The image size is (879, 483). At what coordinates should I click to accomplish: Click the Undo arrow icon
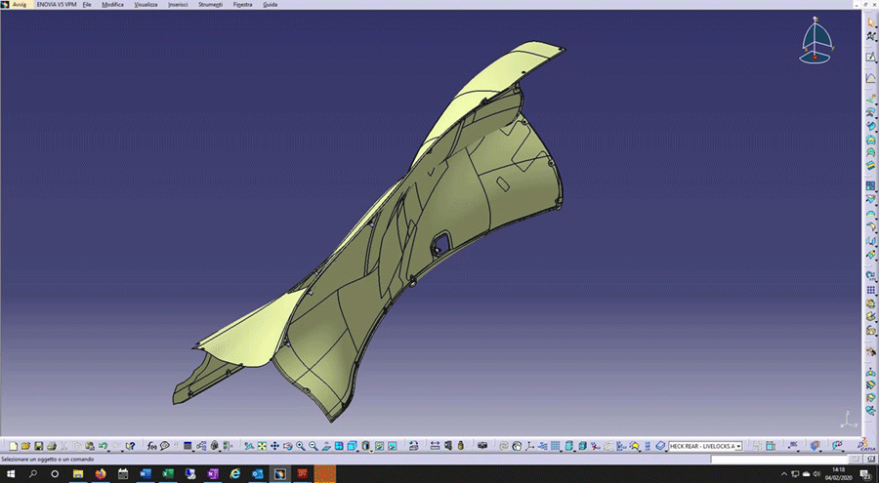click(x=102, y=446)
